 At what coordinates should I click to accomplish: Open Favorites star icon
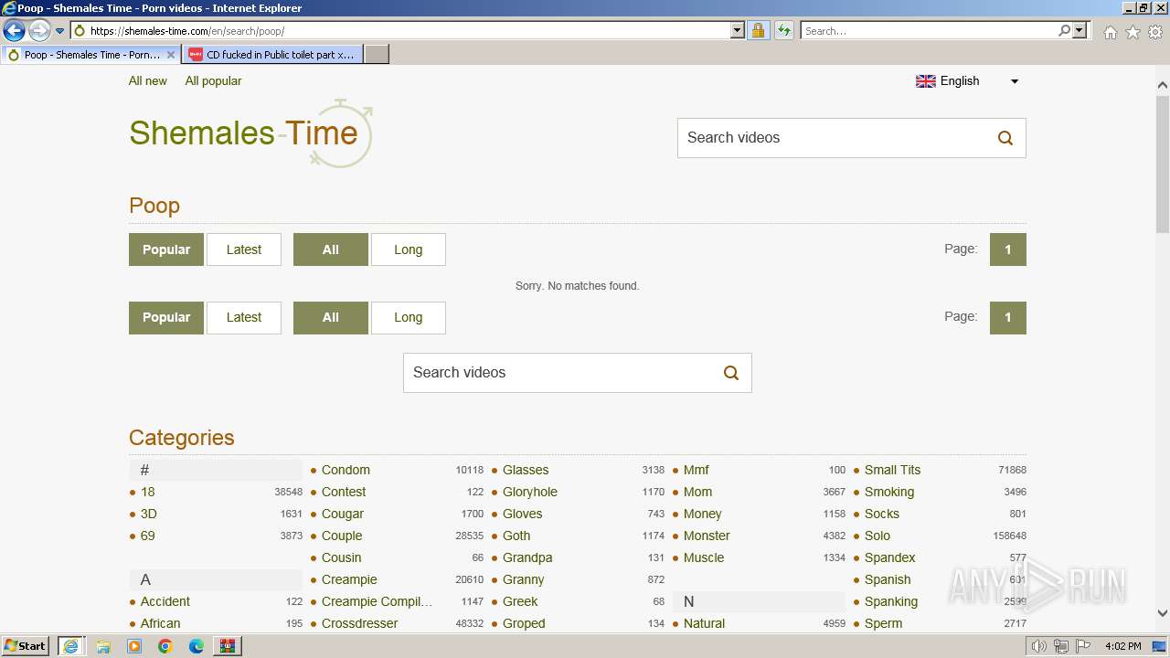[1133, 32]
